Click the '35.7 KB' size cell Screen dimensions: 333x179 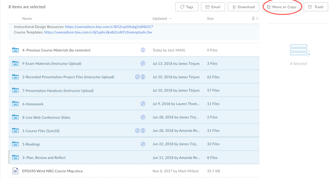[214, 171]
